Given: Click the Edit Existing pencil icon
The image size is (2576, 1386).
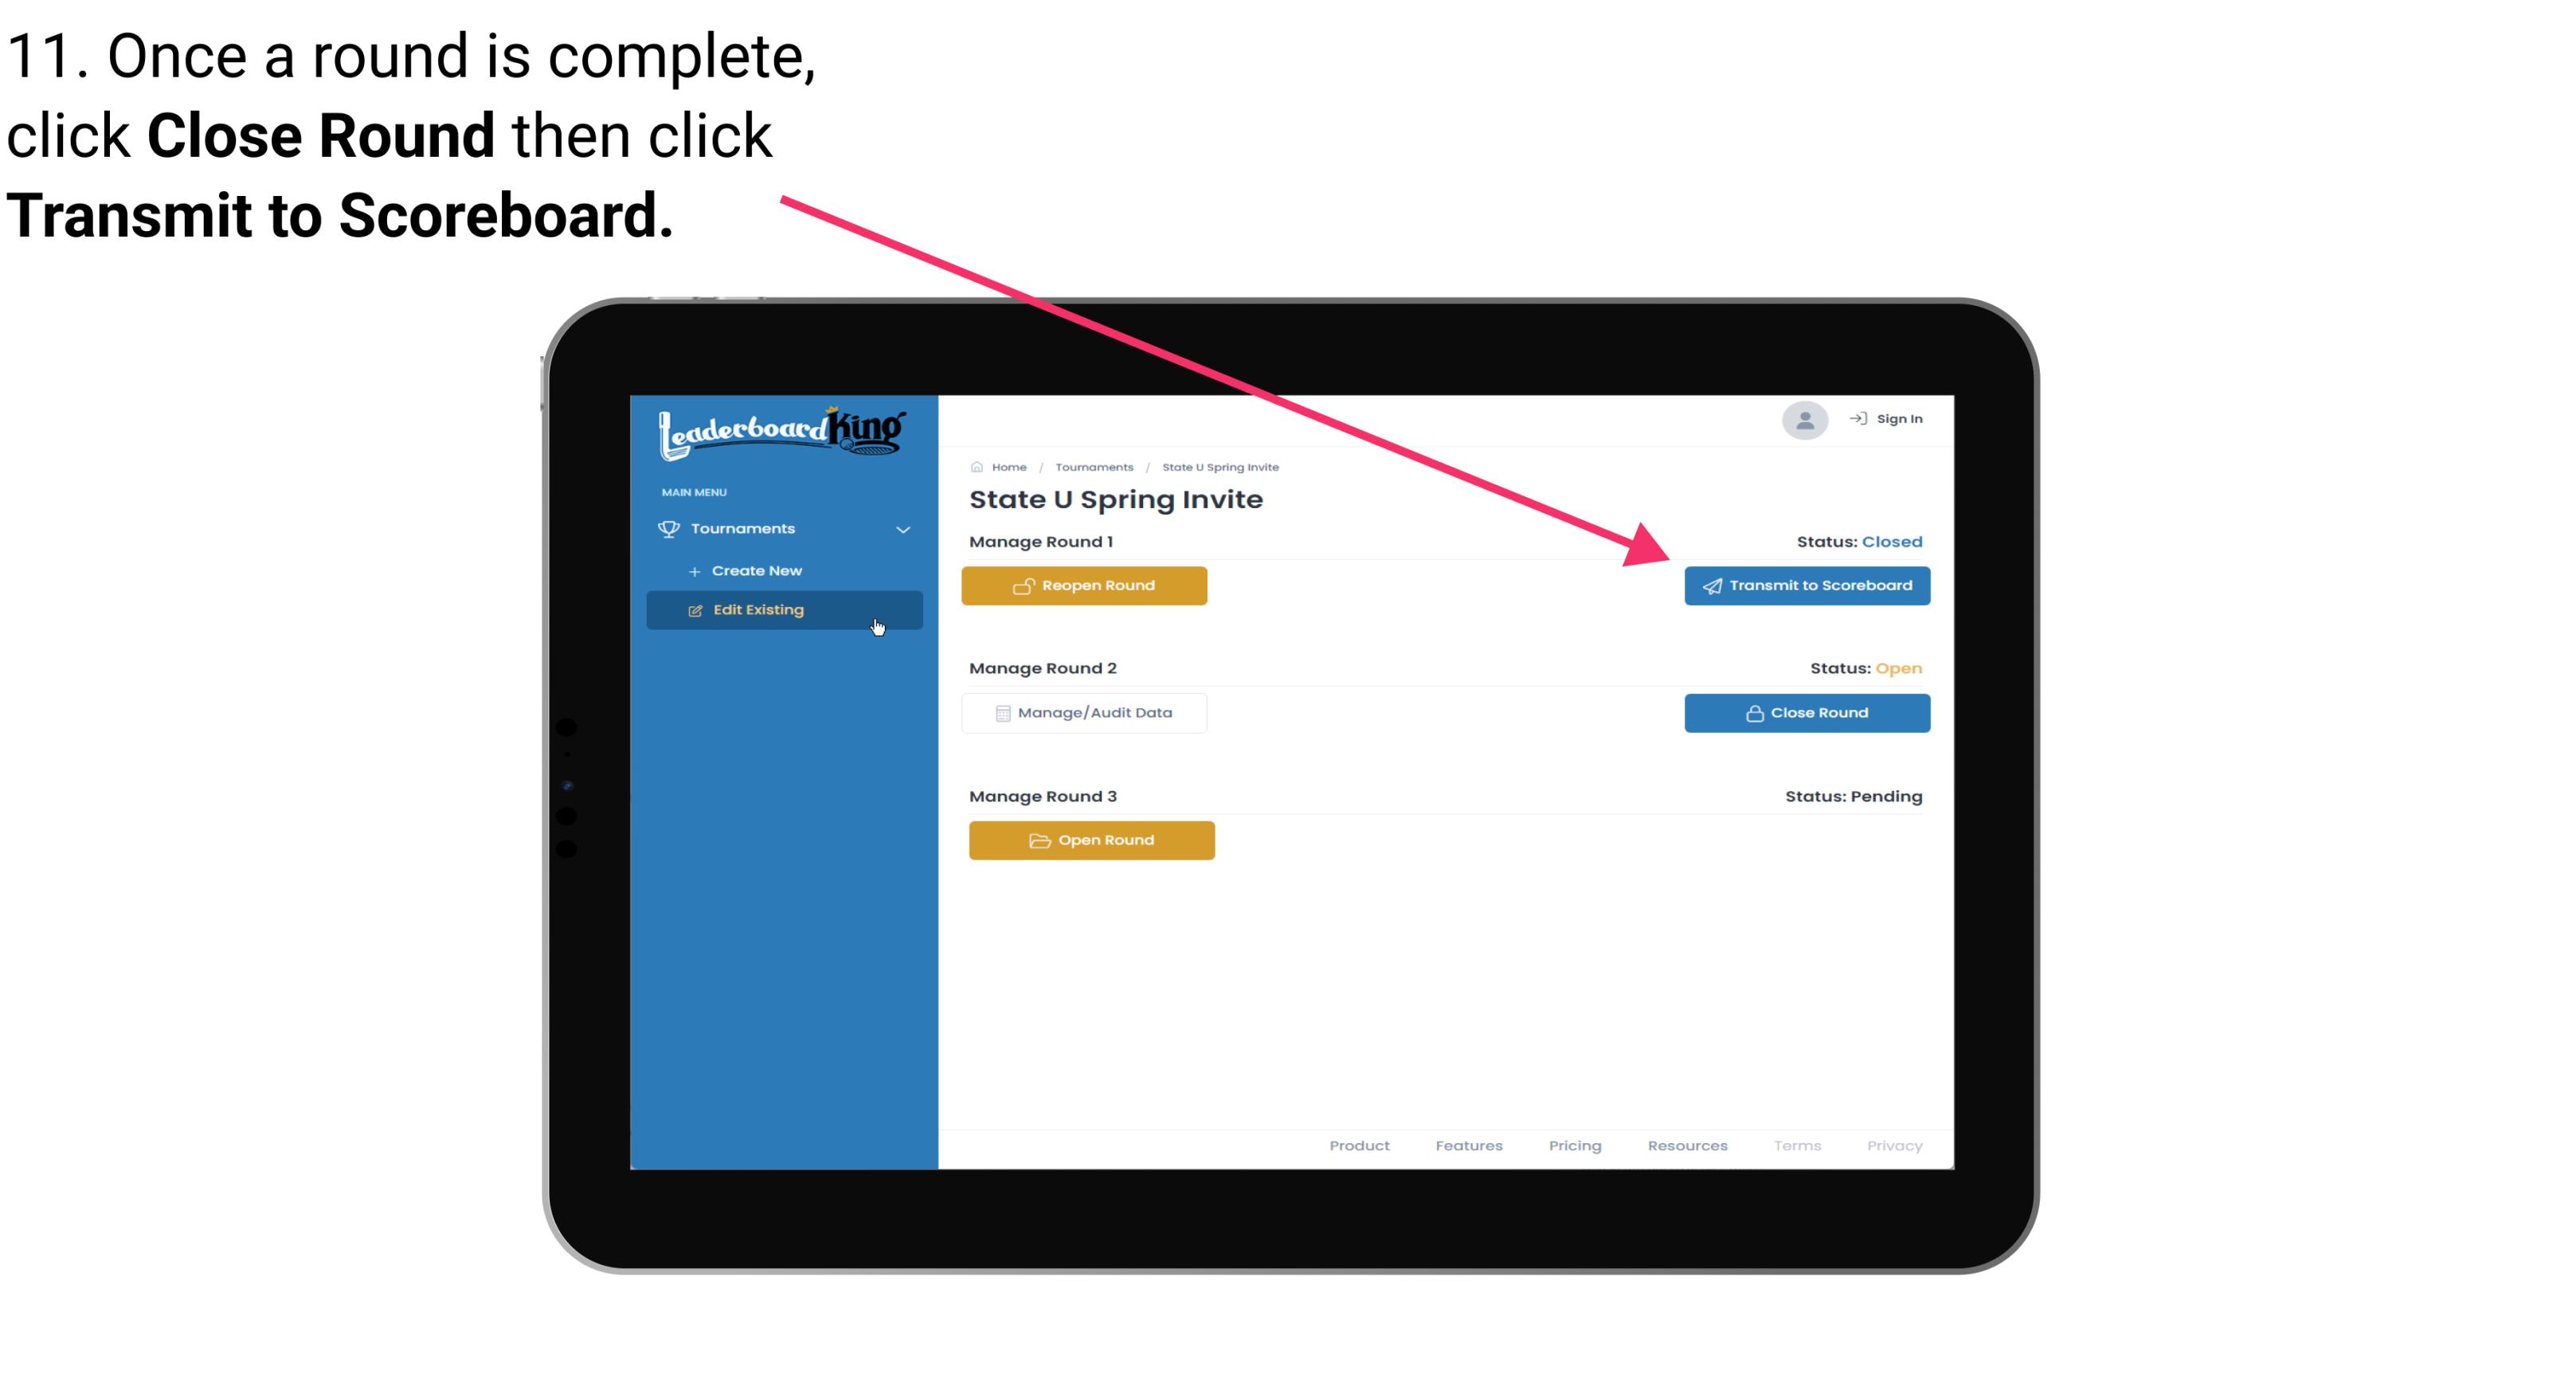Looking at the screenshot, I should click(695, 609).
